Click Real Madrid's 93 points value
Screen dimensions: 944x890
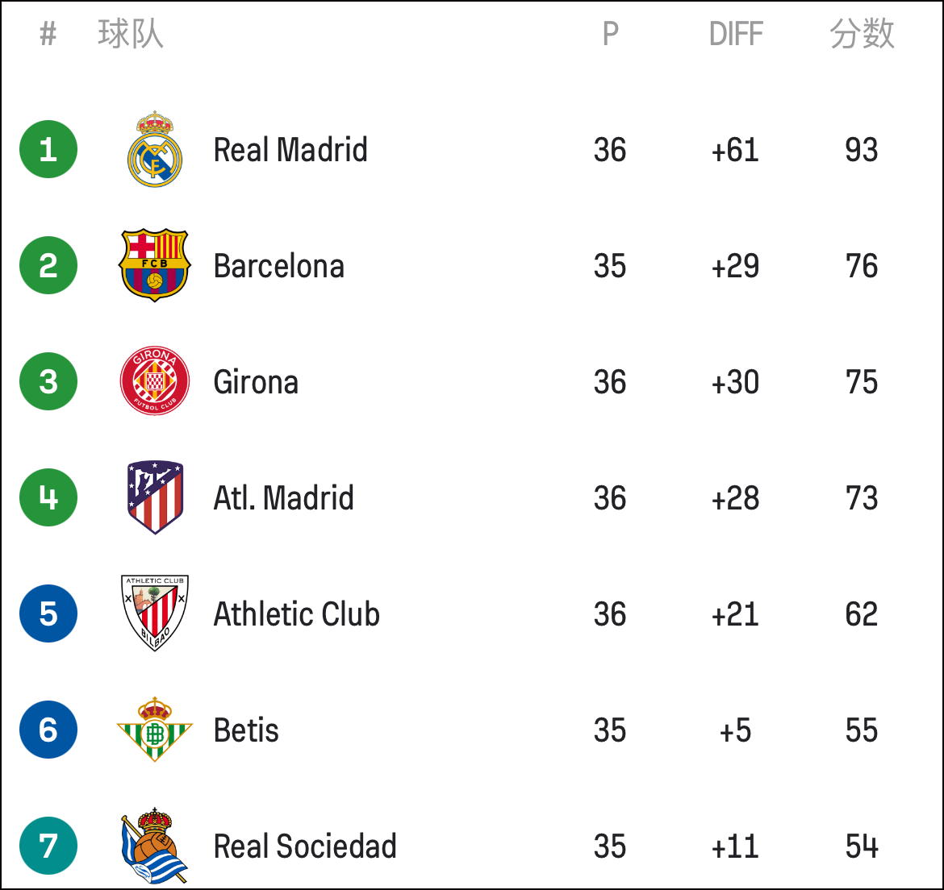click(862, 150)
